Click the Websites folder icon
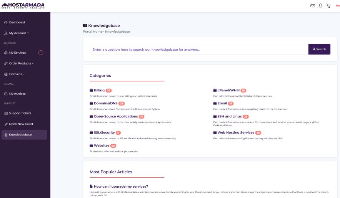 pyautogui.click(x=91, y=145)
